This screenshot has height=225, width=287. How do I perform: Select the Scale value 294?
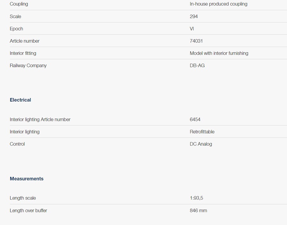pyautogui.click(x=194, y=17)
